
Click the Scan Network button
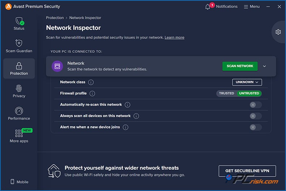pyautogui.click(x=240, y=66)
